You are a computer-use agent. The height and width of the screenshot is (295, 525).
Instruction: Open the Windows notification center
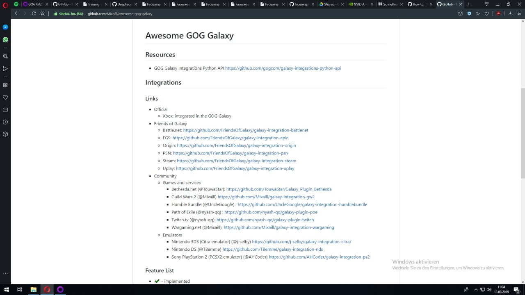pyautogui.click(x=516, y=290)
